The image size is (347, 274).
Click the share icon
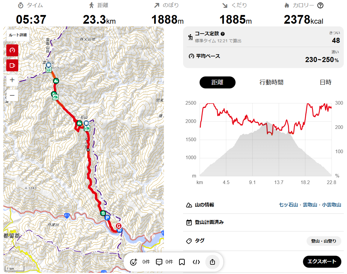pyautogui.click(x=212, y=262)
